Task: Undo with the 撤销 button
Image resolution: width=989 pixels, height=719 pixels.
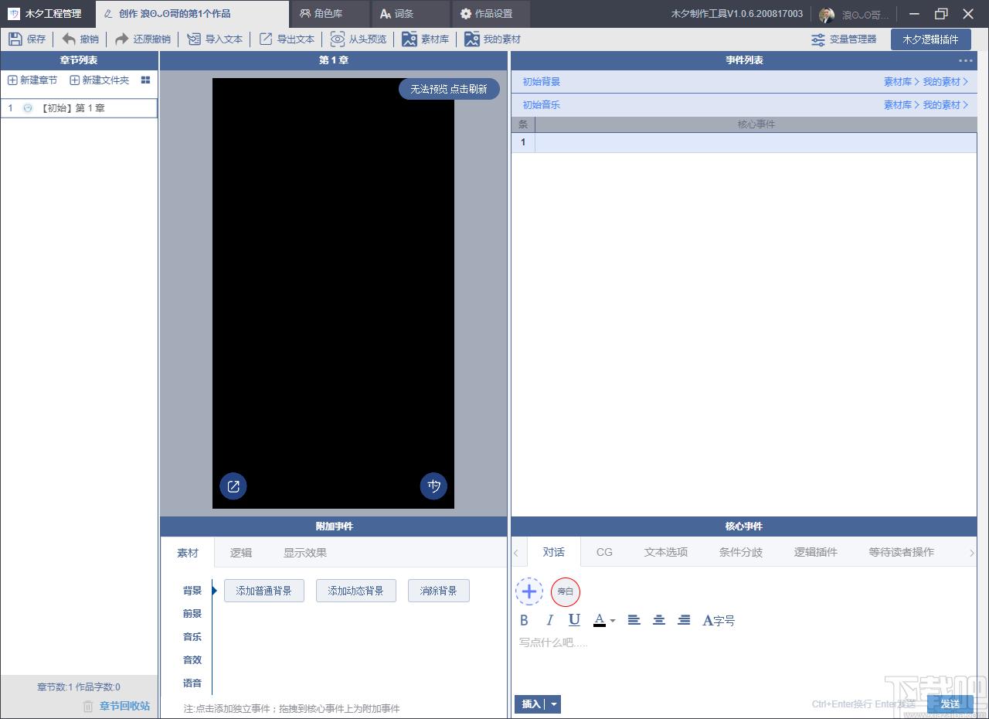Action: pyautogui.click(x=80, y=39)
